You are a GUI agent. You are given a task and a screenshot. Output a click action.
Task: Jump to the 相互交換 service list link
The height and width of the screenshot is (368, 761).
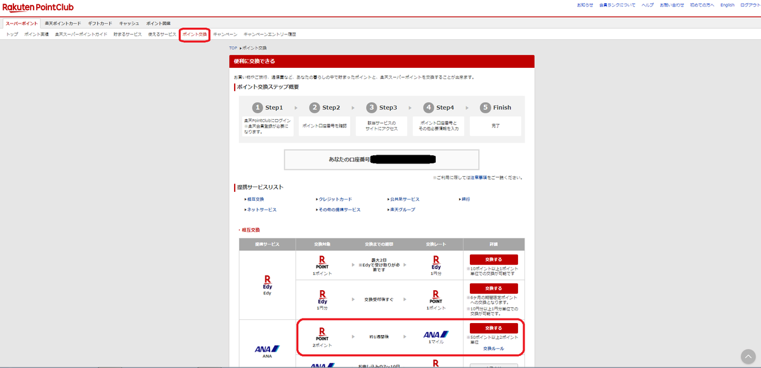pyautogui.click(x=255, y=200)
